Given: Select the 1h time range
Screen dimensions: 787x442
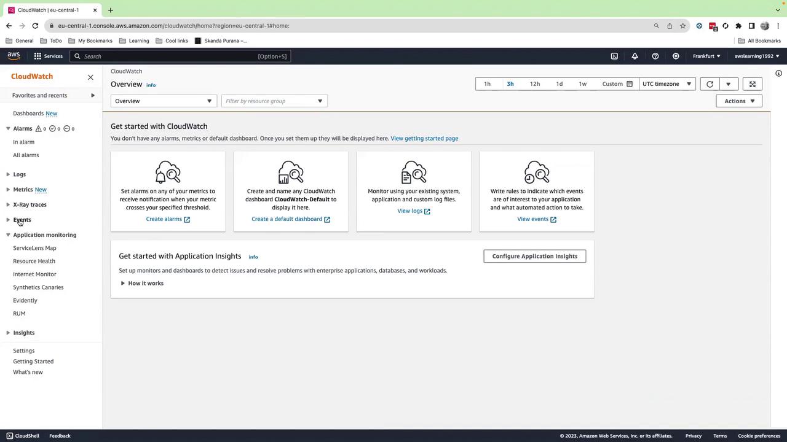Looking at the screenshot, I should click(x=487, y=84).
